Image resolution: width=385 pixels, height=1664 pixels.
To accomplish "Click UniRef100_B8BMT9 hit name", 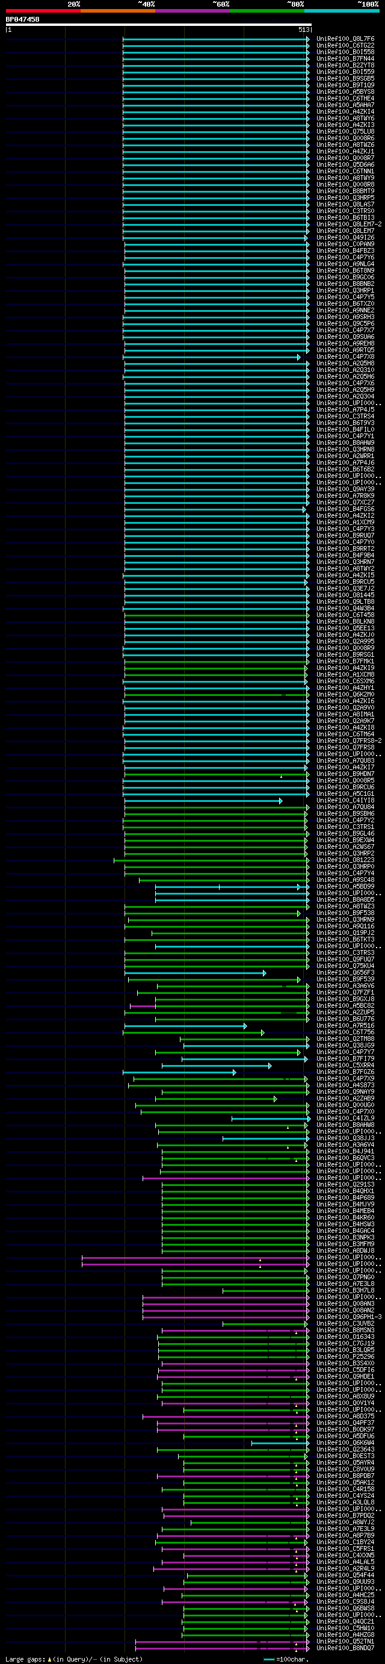I will click(345, 191).
